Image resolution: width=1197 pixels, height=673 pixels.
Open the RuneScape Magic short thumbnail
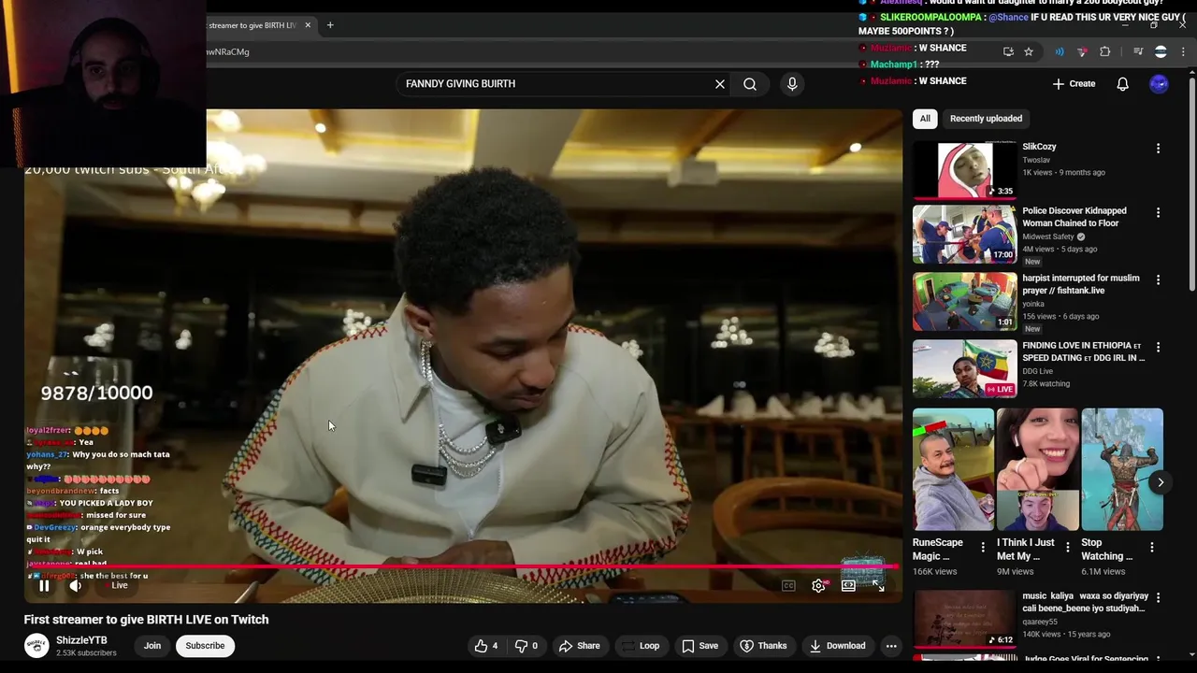pos(953,469)
